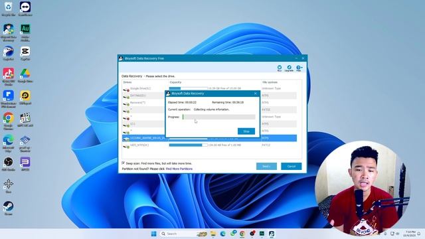Image resolution: width=425 pixels, height=239 pixels.
Task: Open File Explorer from the taskbar
Action: (213, 234)
